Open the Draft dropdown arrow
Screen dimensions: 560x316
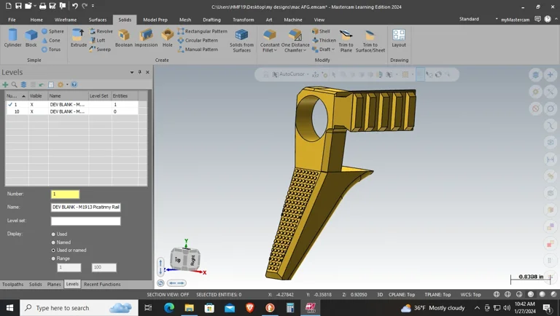[x=333, y=50]
